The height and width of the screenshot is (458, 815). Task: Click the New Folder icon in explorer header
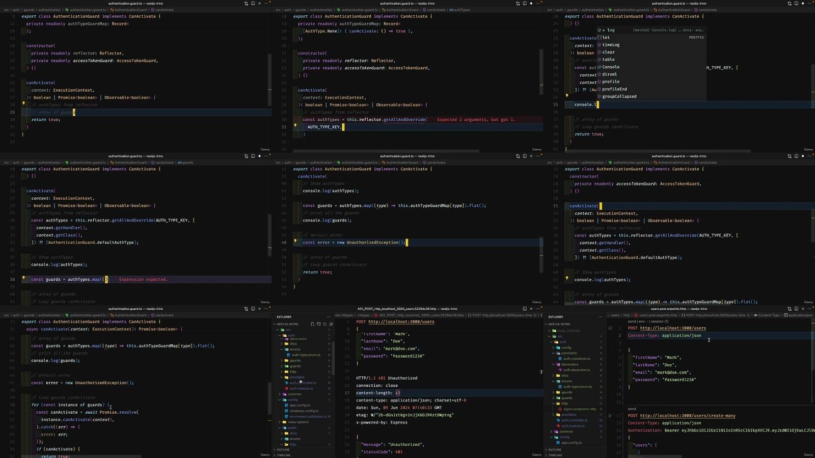[319, 324]
